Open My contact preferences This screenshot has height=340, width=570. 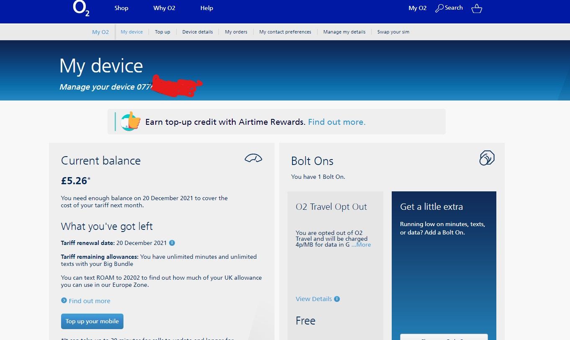point(285,31)
